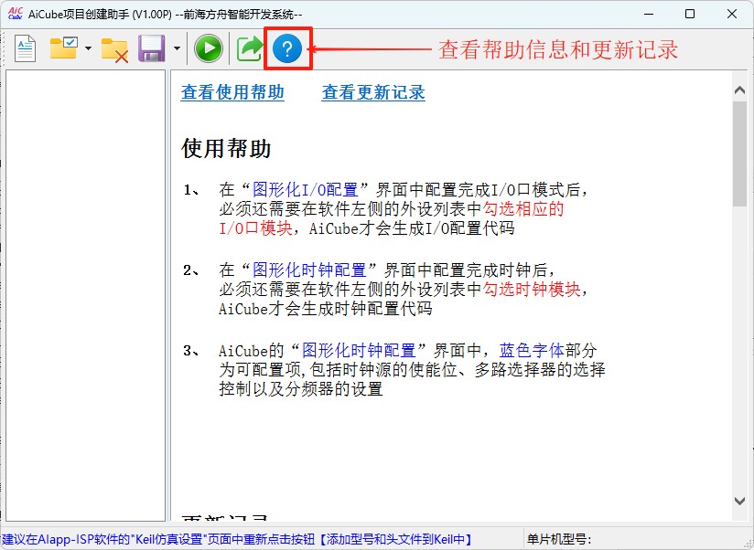Image resolution: width=754 pixels, height=550 pixels.
Task: Expand the save dropdown arrow
Action: click(x=177, y=48)
